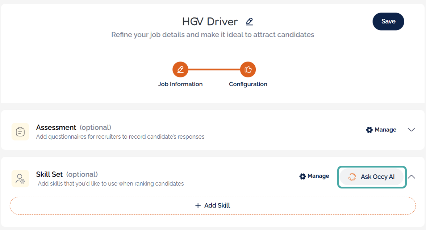Click the progress line between the two steps
Image resolution: width=426 pixels, height=230 pixels.
point(214,69)
